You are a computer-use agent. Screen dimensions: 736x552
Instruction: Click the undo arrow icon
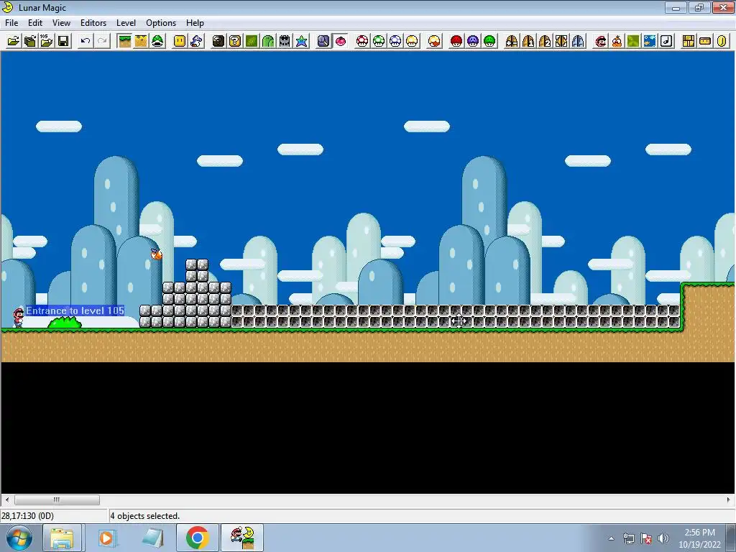(x=86, y=41)
